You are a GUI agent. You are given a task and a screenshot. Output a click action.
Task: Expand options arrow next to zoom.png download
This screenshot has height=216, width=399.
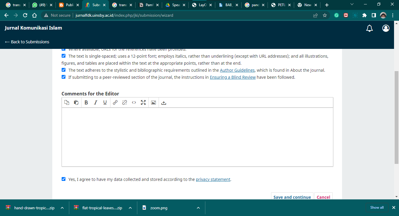point(198,208)
